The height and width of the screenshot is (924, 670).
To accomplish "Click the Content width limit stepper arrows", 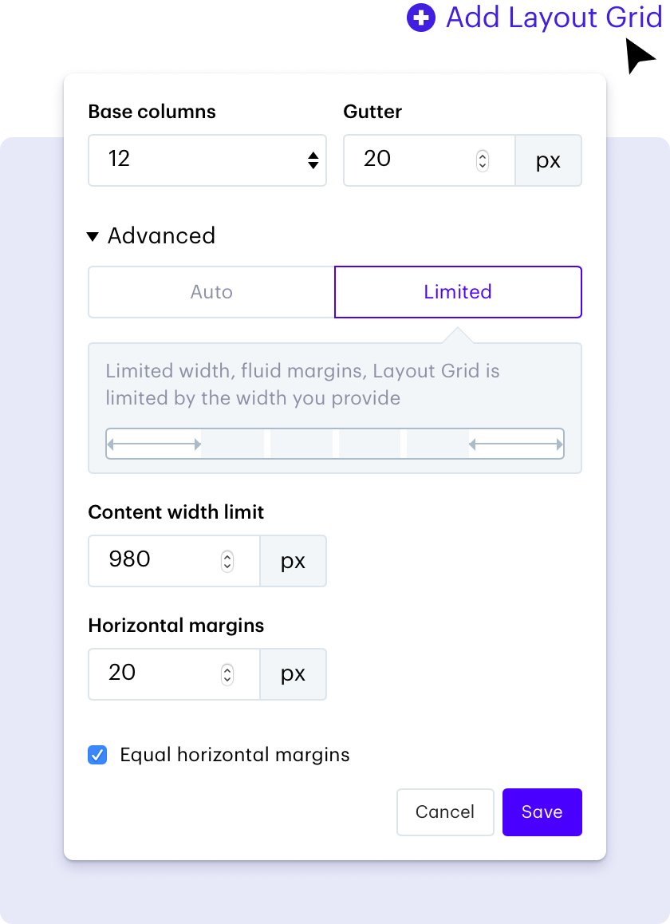I will (227, 561).
